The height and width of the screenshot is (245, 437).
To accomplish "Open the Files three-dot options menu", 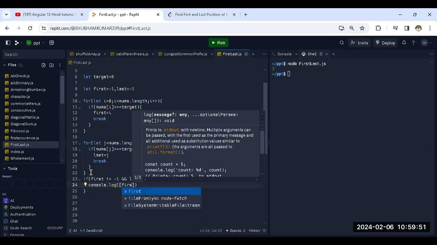I will [x=60, y=65].
